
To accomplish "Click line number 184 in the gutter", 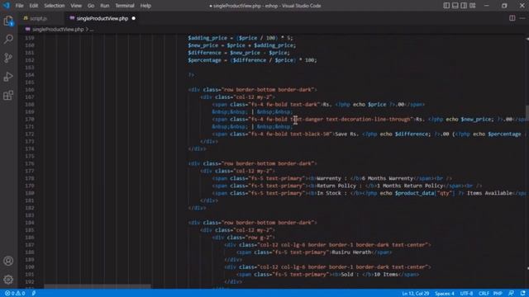I will point(30,223).
